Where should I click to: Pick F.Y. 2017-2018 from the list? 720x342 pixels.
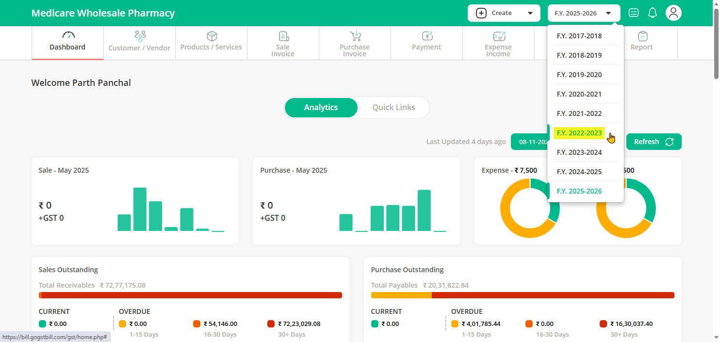[579, 36]
